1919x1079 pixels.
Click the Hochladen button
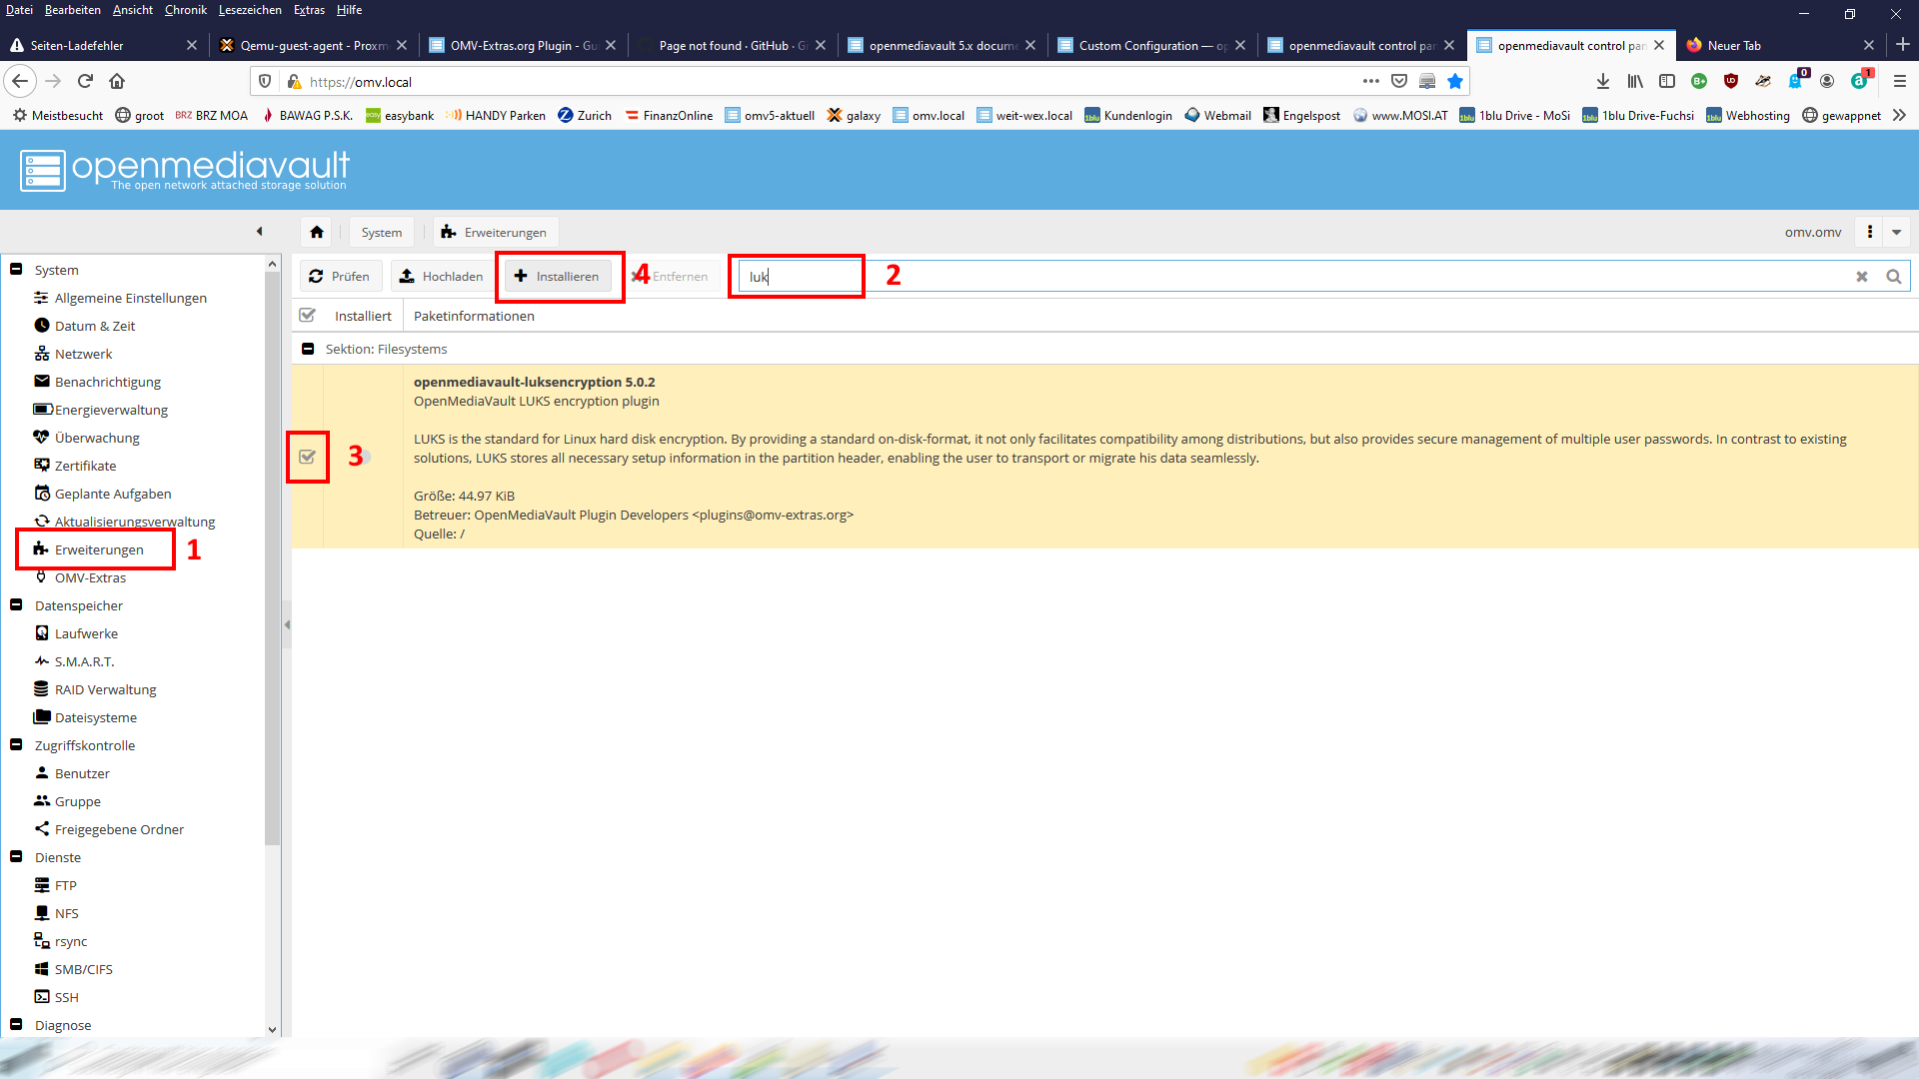(442, 276)
